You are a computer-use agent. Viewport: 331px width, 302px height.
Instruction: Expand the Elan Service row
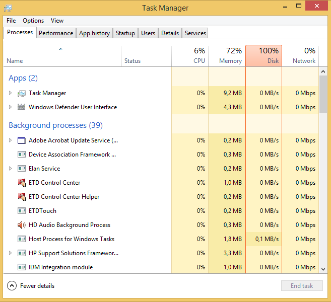[x=10, y=169]
